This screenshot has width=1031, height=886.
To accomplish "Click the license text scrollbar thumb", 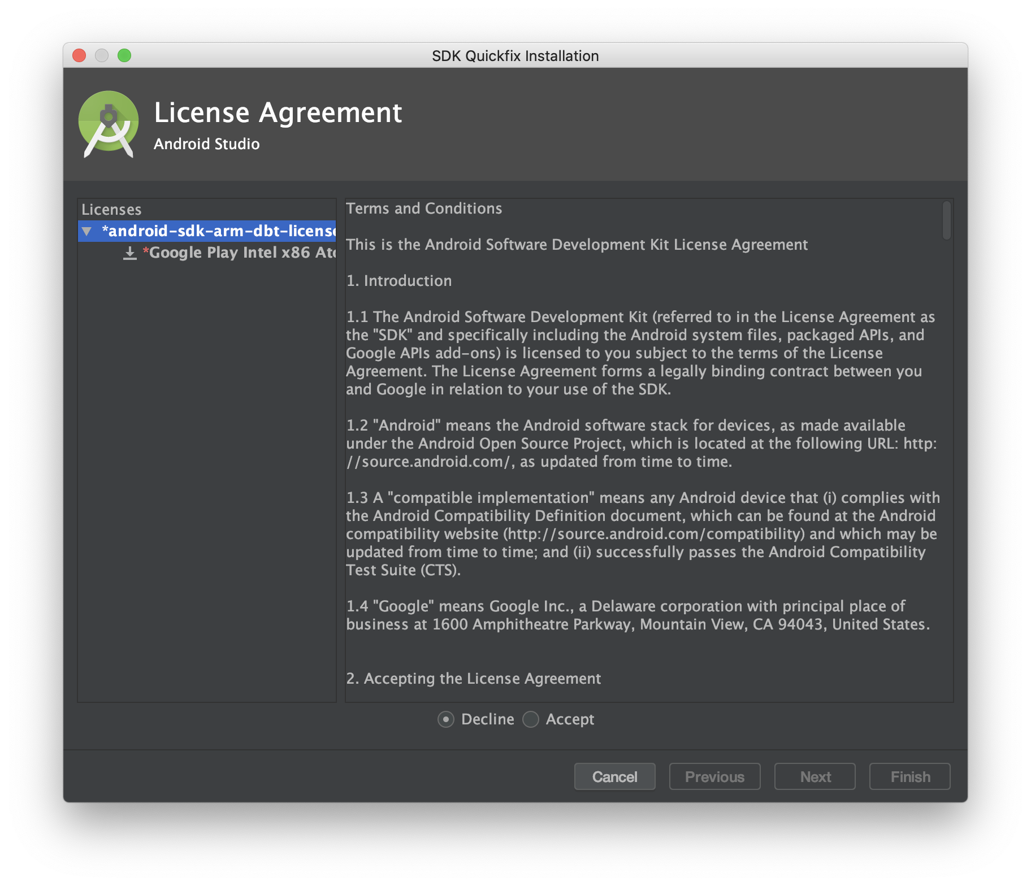I will click(x=947, y=220).
